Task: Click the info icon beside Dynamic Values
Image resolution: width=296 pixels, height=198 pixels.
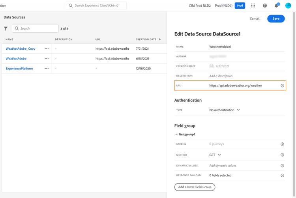Action: (x=282, y=166)
